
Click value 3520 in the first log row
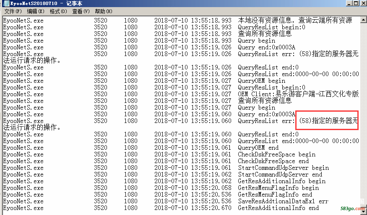tap(101, 20)
